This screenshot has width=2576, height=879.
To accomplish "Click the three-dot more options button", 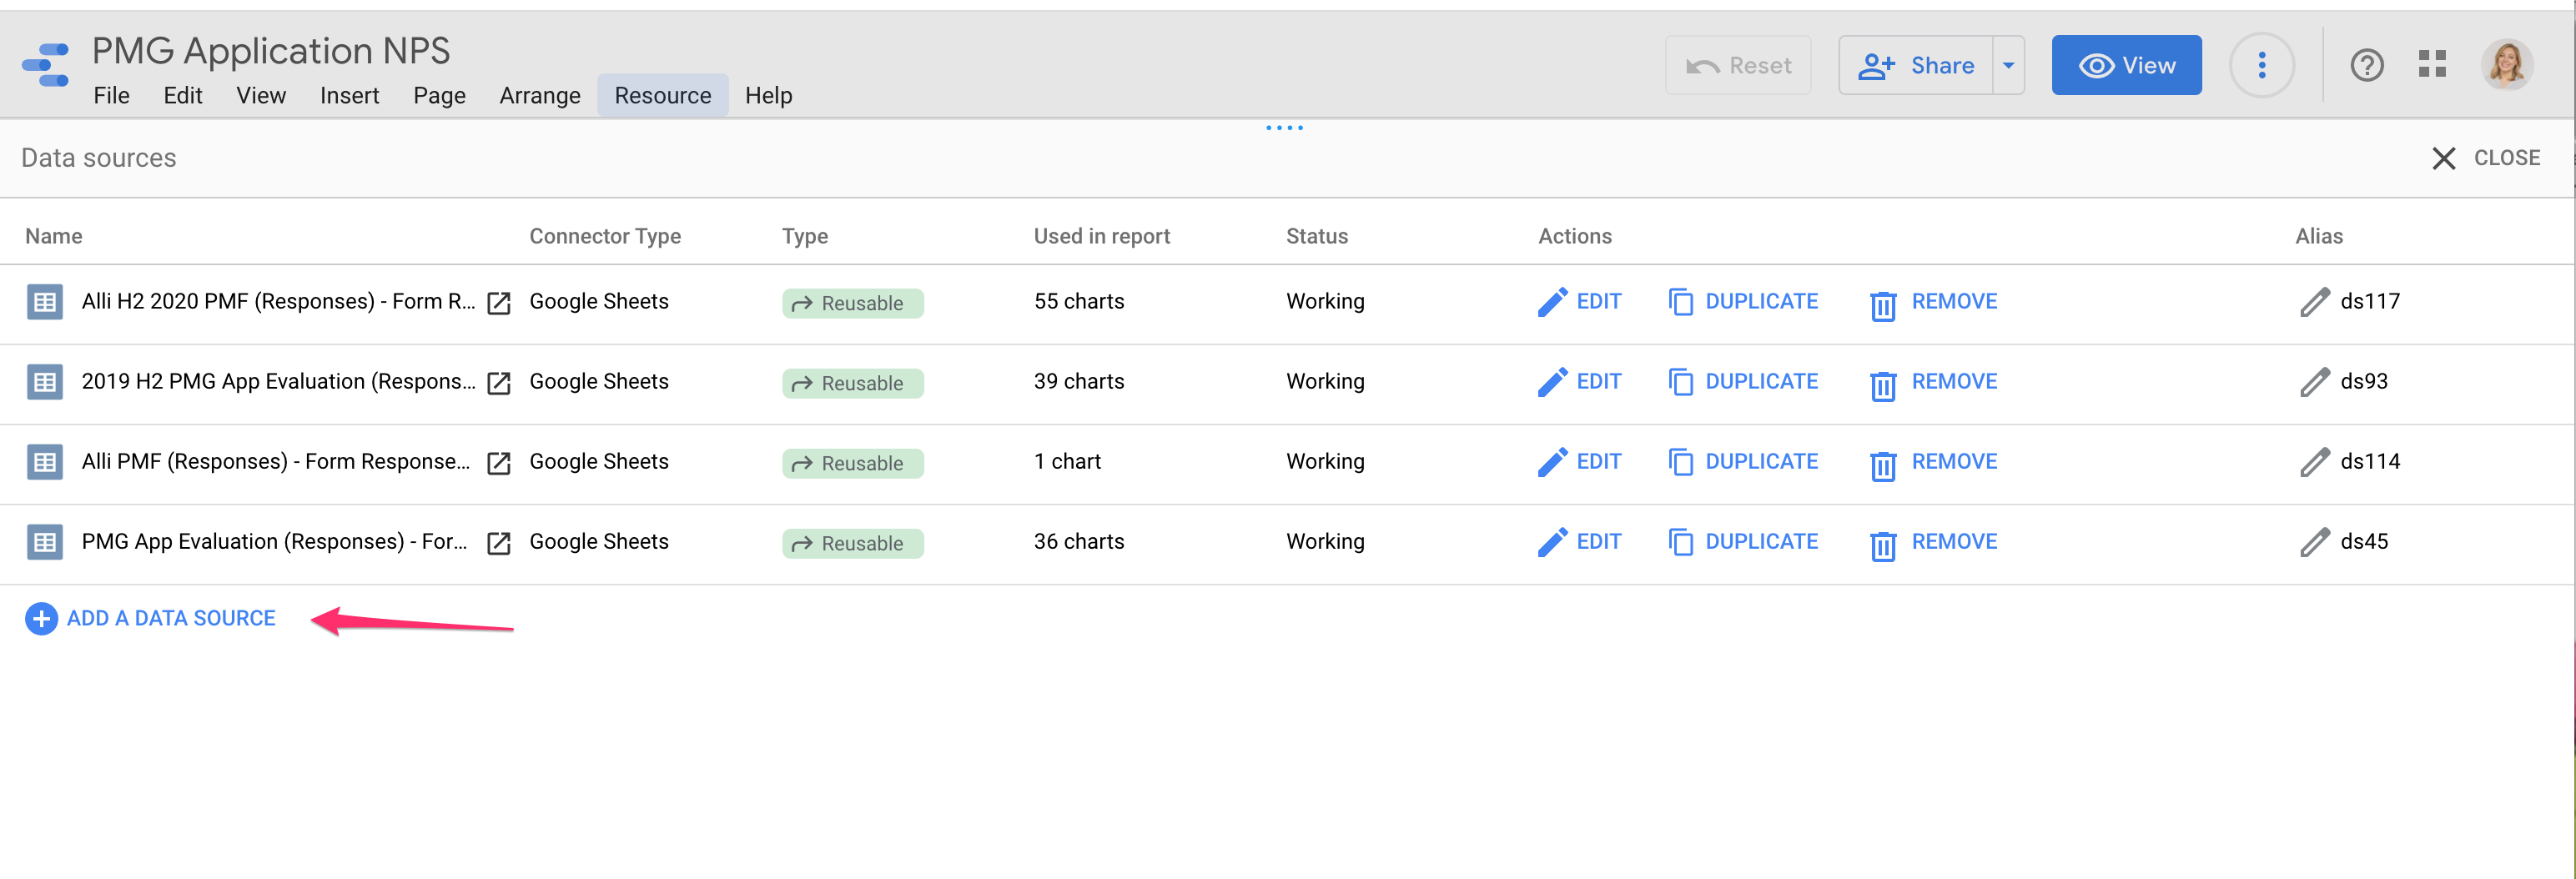I will tap(2261, 66).
